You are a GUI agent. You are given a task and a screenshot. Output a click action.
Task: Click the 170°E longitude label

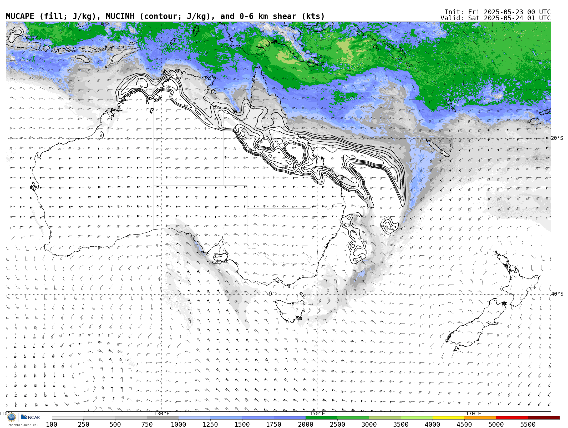pos(473,414)
